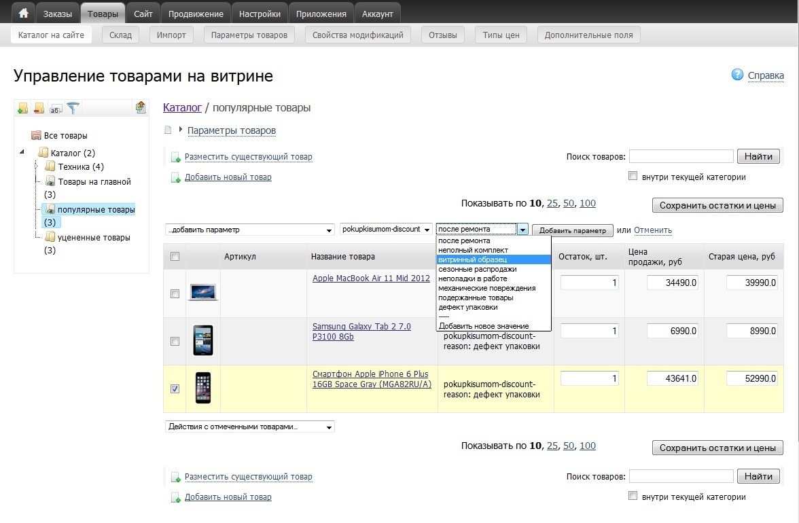Click the 'Добавить параметр' button
Image resolution: width=799 pixels, height=523 pixels.
click(572, 230)
